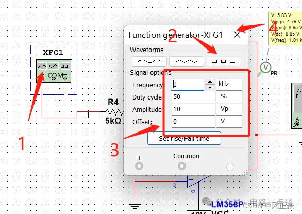Select the square waveform button
The image size is (302, 214).
224,61
